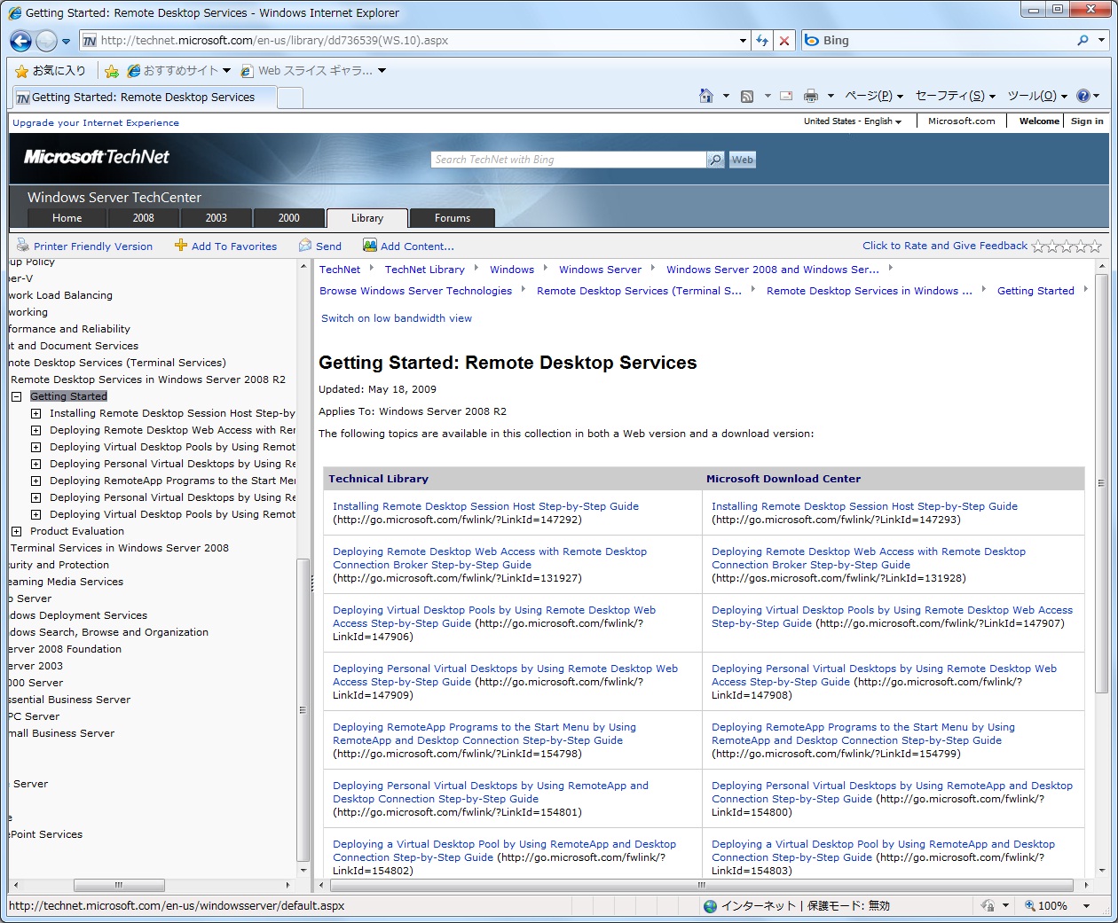Expand Deploying Remote Desktop Web Access node
This screenshot has height=923, width=1118.
click(x=35, y=430)
